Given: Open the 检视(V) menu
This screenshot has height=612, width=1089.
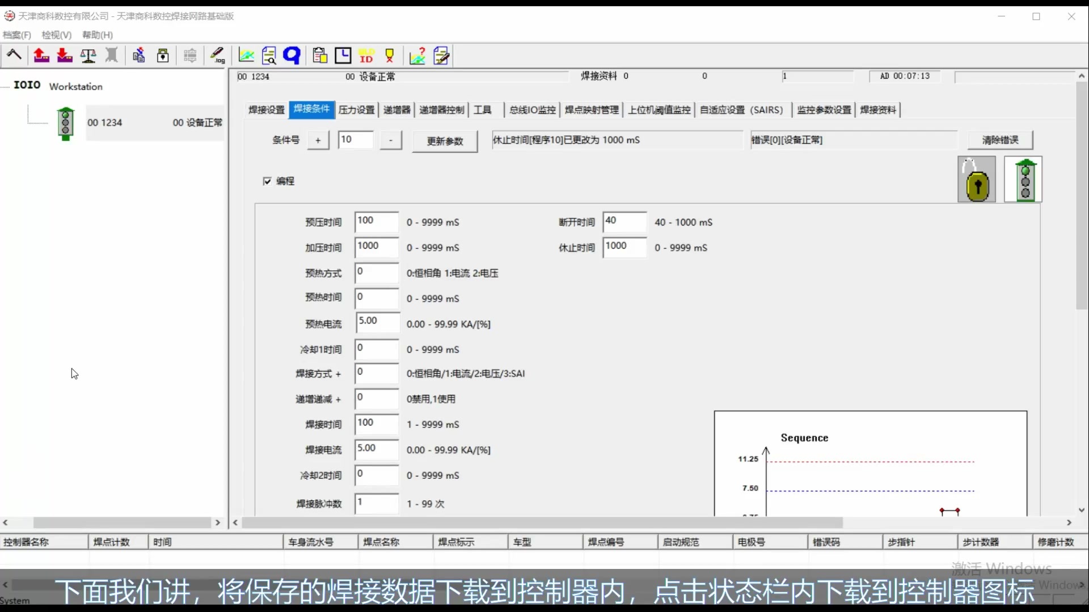Looking at the screenshot, I should point(57,35).
